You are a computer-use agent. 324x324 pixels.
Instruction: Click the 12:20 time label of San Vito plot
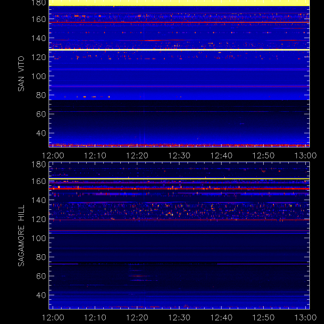[137, 156]
